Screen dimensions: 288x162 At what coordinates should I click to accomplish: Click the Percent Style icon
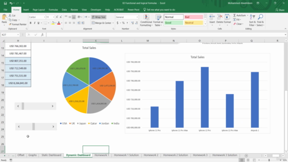(123, 23)
